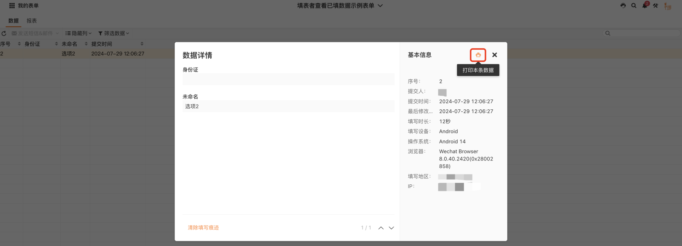Viewport: 682px width, 246px height.
Task: Go to previous record with up chevron
Action: 381,228
